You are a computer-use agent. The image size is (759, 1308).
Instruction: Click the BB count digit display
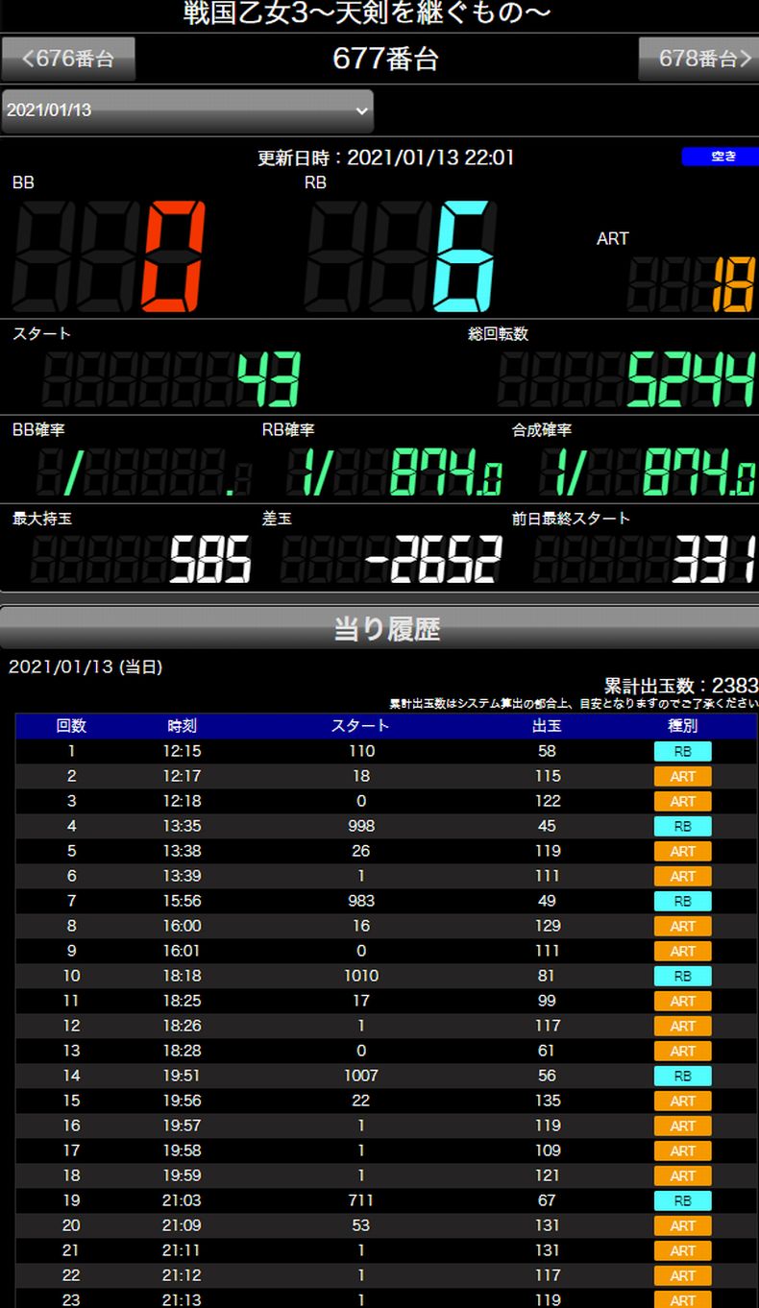[x=110, y=256]
